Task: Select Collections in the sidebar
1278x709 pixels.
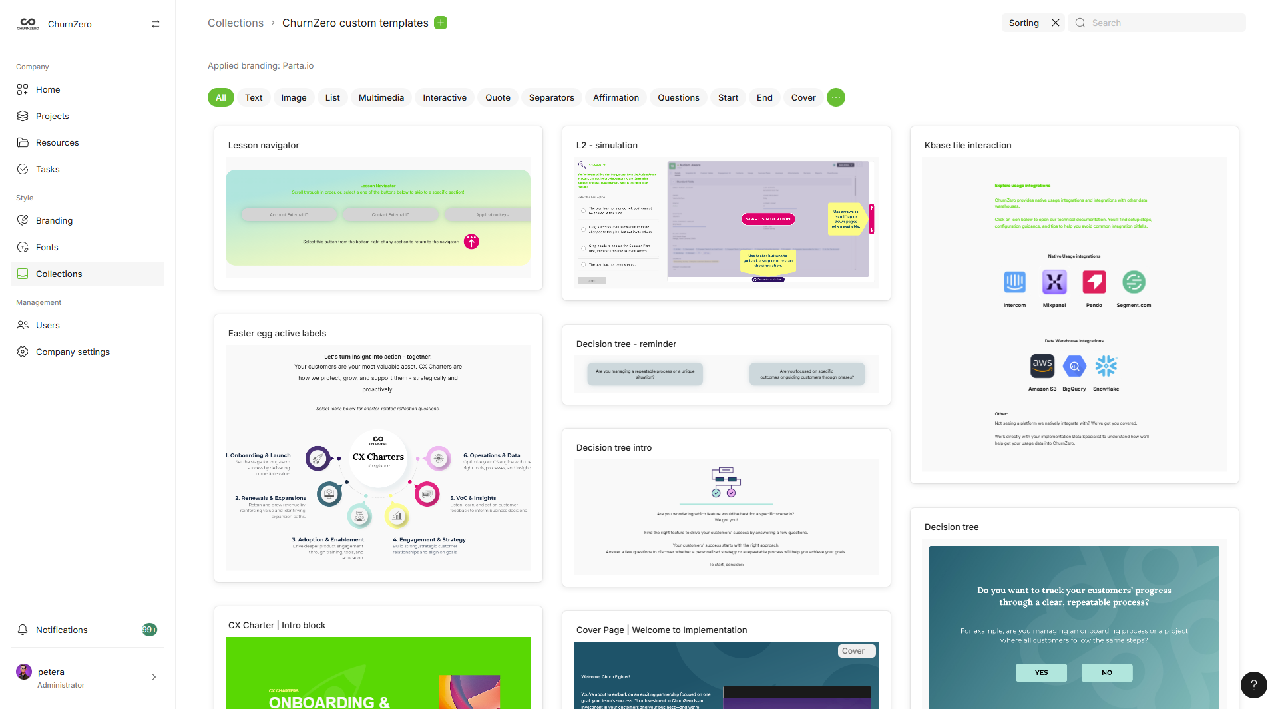Action: (87, 274)
